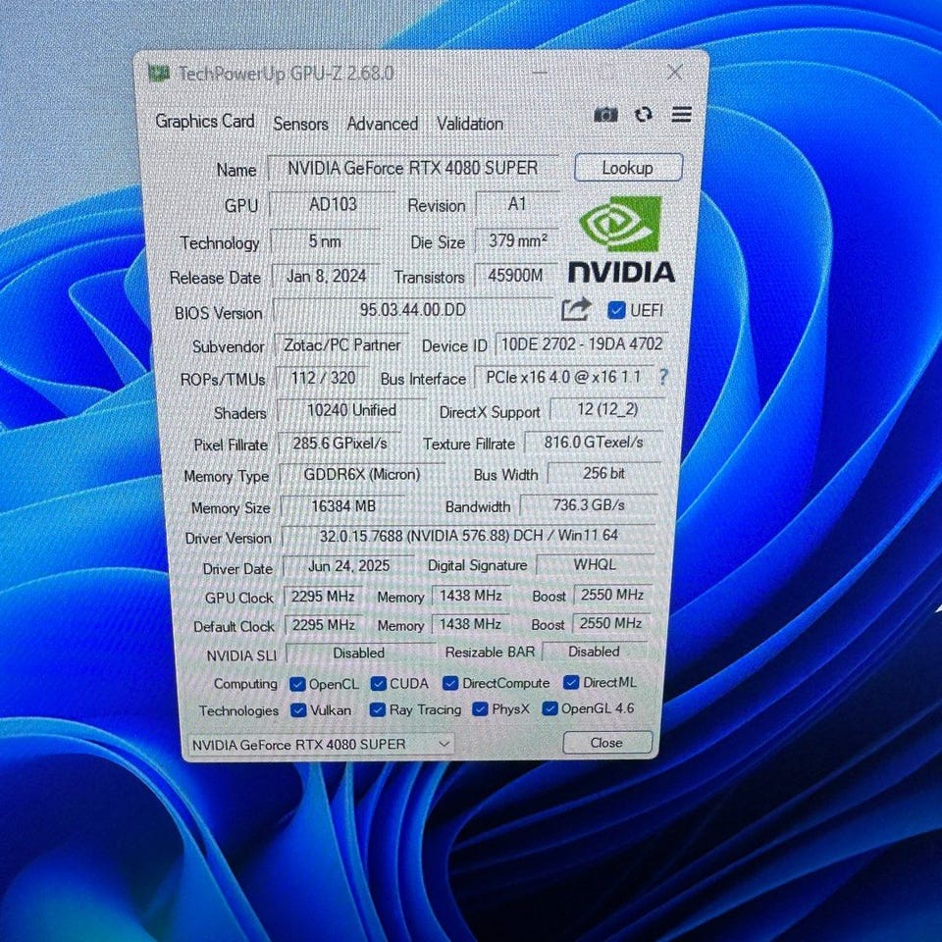Click the refresh icon in GPU-Z
942x942 pixels.
(644, 114)
